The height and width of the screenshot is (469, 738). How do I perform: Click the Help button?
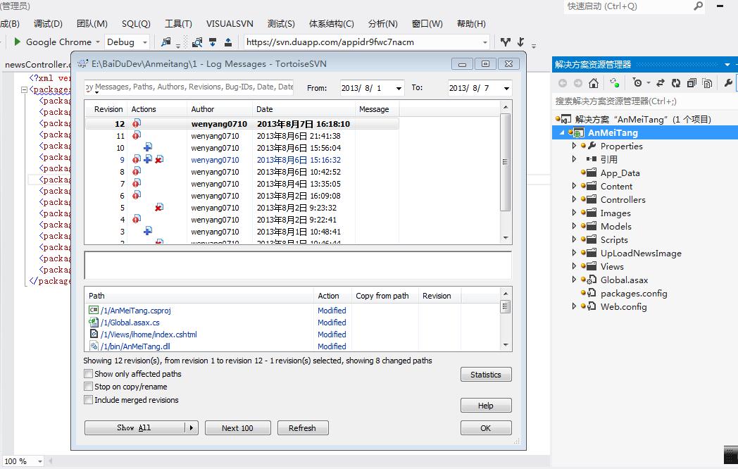[486, 406]
